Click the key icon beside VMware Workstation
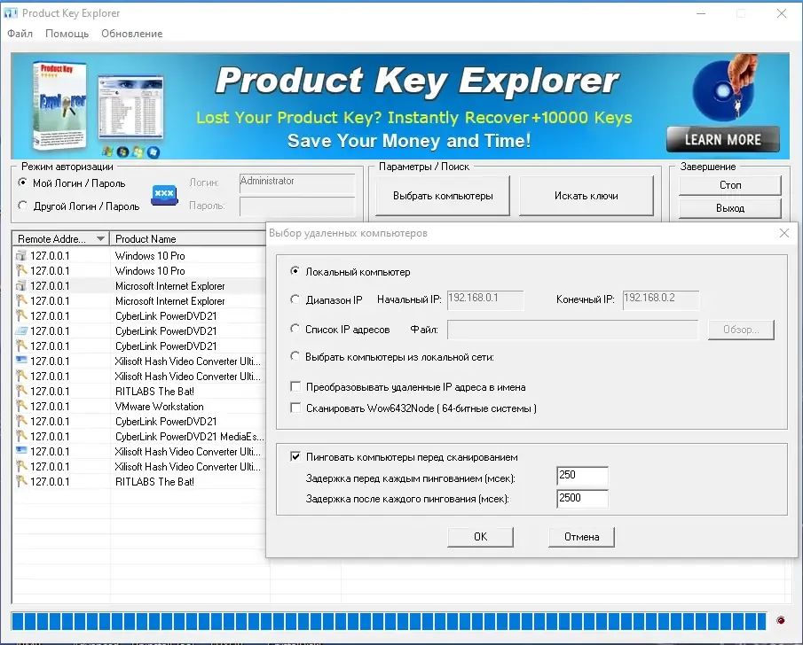This screenshot has width=803, height=645. click(21, 406)
